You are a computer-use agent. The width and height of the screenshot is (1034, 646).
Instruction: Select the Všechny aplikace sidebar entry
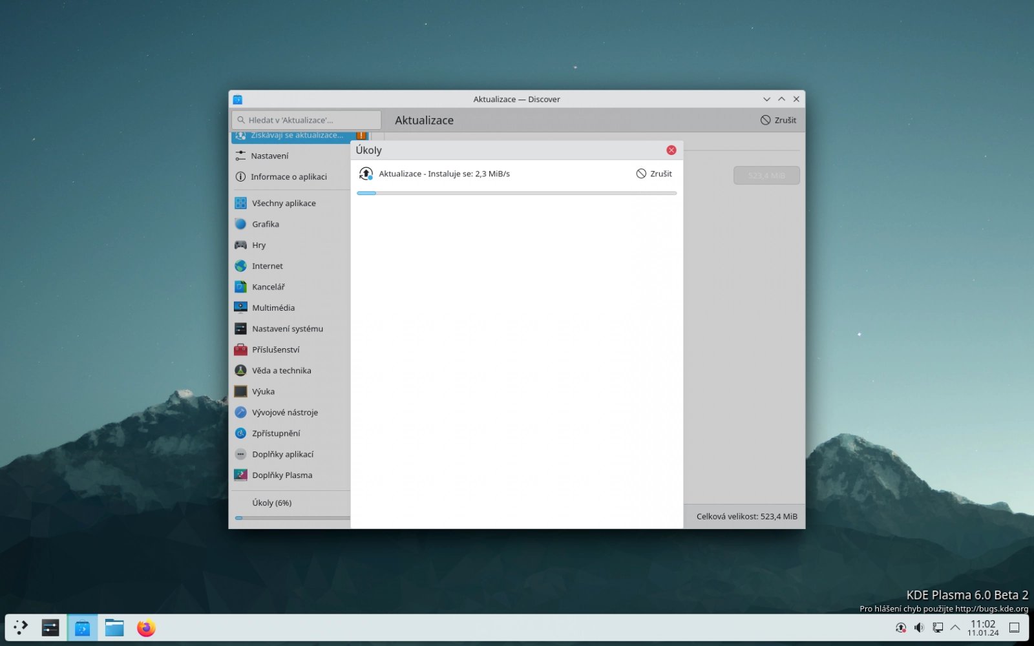291,203
